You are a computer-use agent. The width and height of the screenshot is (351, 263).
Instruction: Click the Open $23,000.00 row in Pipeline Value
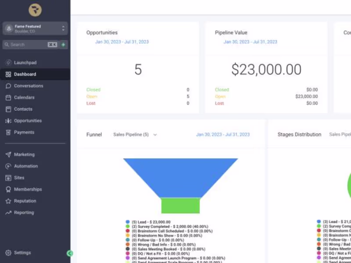point(266,96)
